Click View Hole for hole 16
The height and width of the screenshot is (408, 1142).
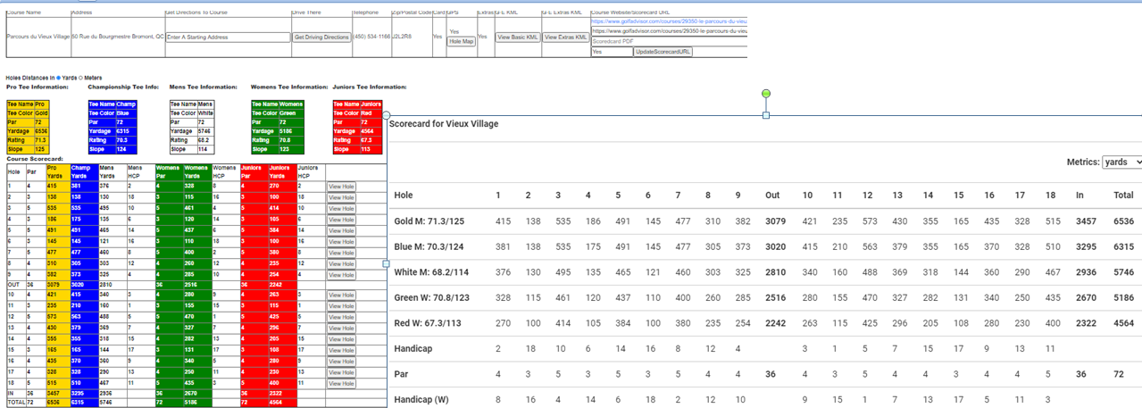[341, 362]
